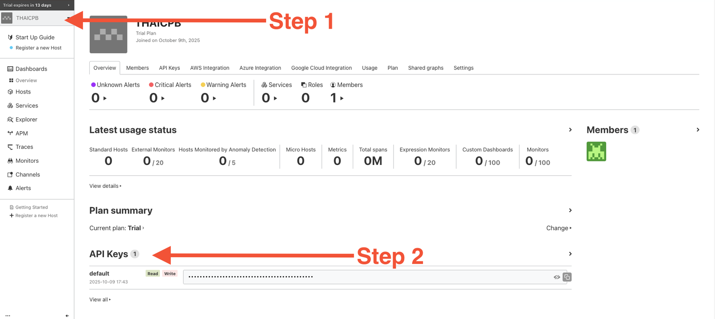This screenshot has height=319, width=715.
Task: Click the View details link
Action: coord(105,186)
